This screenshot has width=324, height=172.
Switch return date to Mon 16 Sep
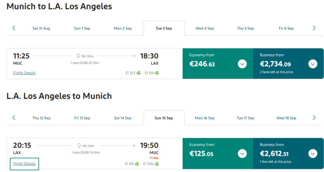click(205, 118)
